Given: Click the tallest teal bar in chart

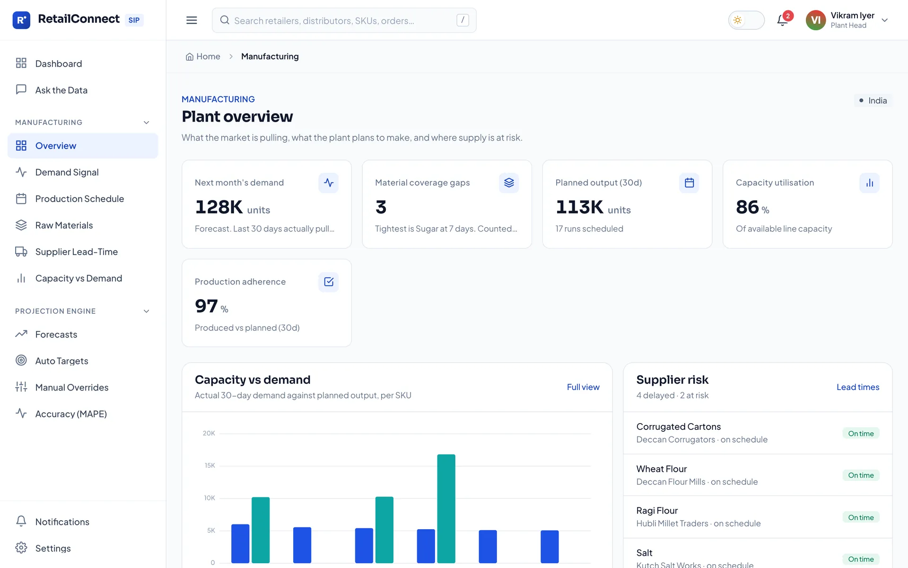Looking at the screenshot, I should (446, 508).
